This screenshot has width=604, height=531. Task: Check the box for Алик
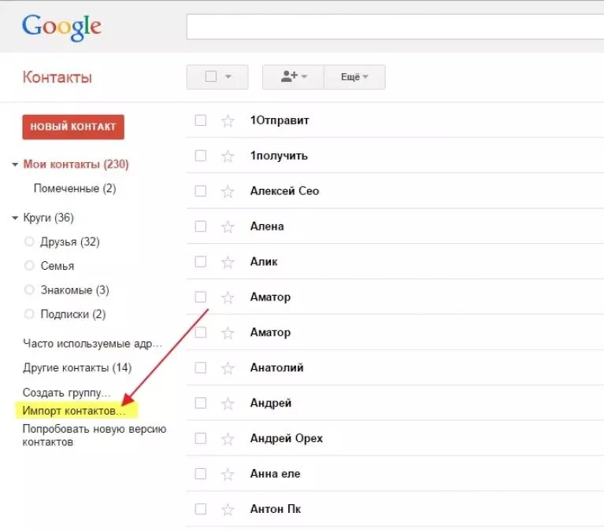[x=201, y=262]
